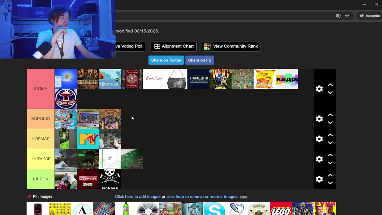The image size is (382, 215).
Task: Move SIGMA tier down with chevron
Action: click(330, 93)
